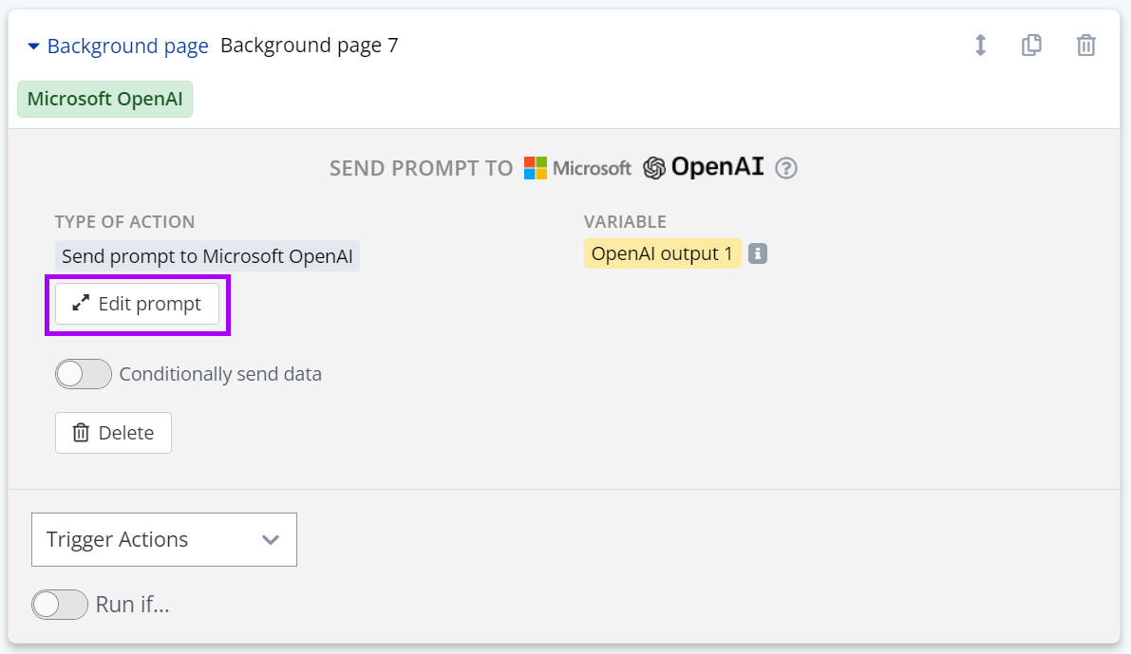Click the move/reorder arrows icon
Screen dimensions: 1131x654
(x=980, y=46)
